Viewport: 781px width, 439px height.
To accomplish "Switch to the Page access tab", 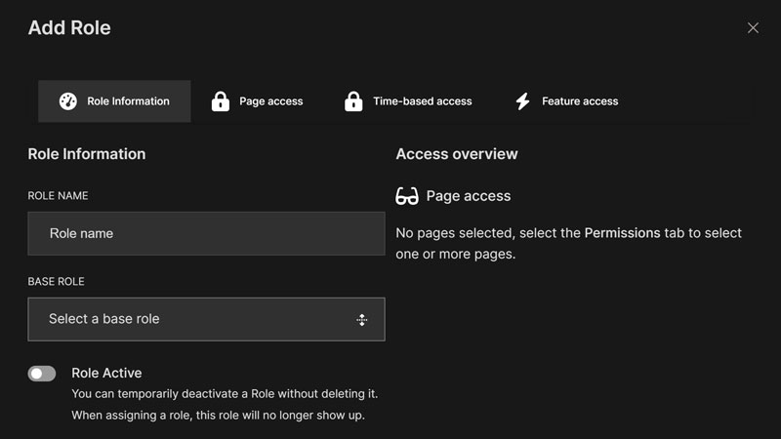I will click(x=271, y=101).
